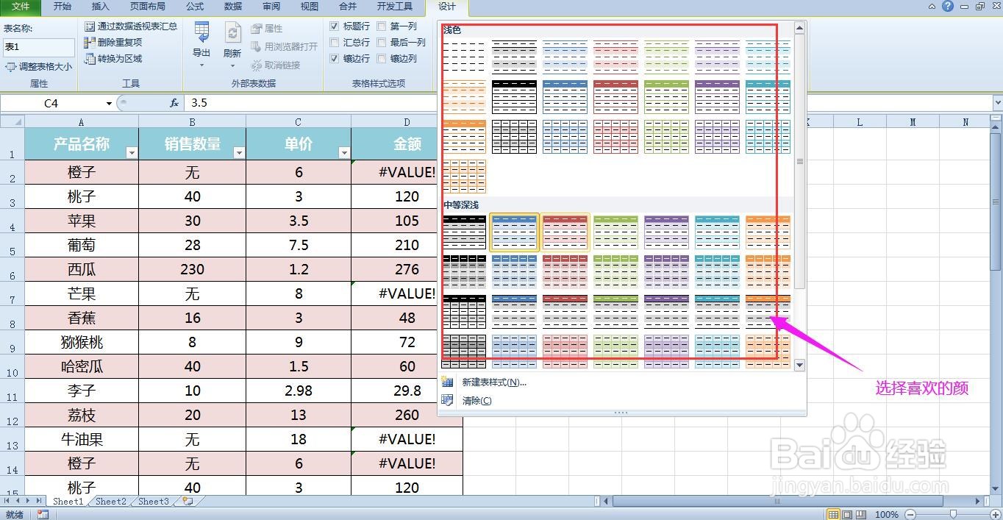Select the cell containing 猕猴桃
The image size is (1003, 520).
pos(82,342)
